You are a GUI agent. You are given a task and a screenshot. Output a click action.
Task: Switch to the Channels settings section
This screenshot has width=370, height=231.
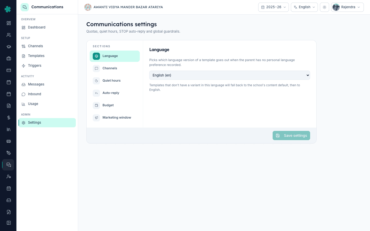[115, 69]
